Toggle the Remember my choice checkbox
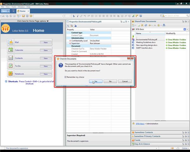The width and height of the screenshot is (190, 152). tap(66, 77)
